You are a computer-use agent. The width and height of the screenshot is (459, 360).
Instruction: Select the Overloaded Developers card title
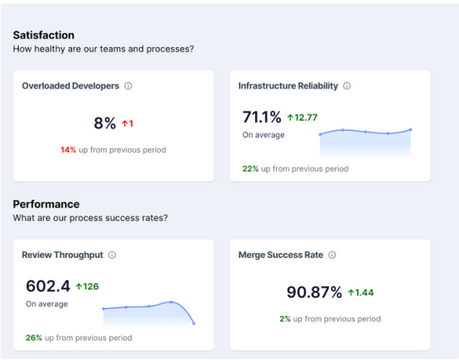click(x=70, y=86)
